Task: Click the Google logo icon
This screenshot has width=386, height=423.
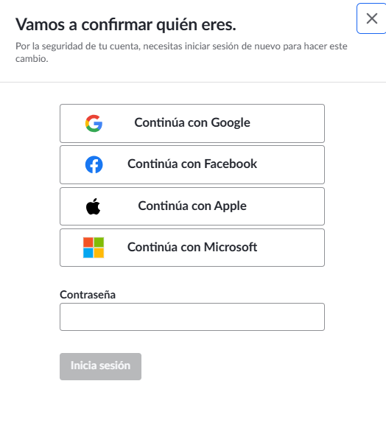Action: [94, 123]
